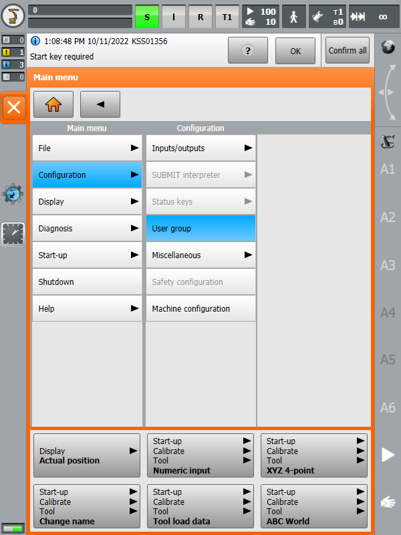This screenshot has width=401, height=535.
Task: Toggle the Submit interpreter S indicator
Action: click(x=147, y=16)
